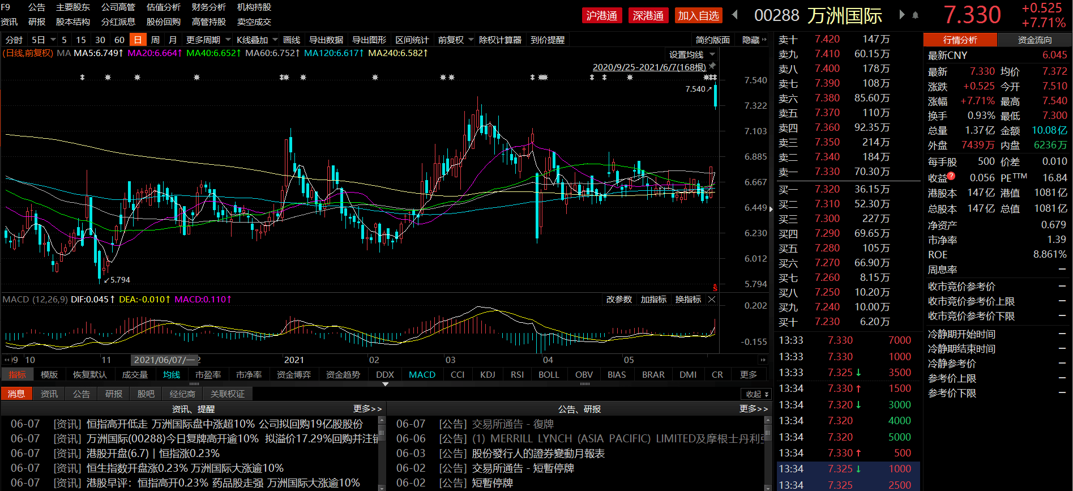Select the 日 daily period

[x=138, y=40]
